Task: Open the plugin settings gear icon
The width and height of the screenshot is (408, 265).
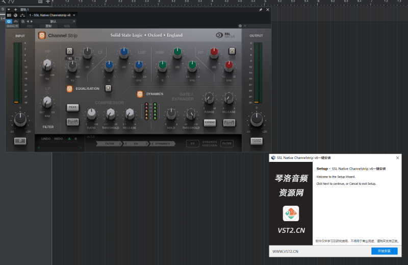Action: [x=240, y=26]
